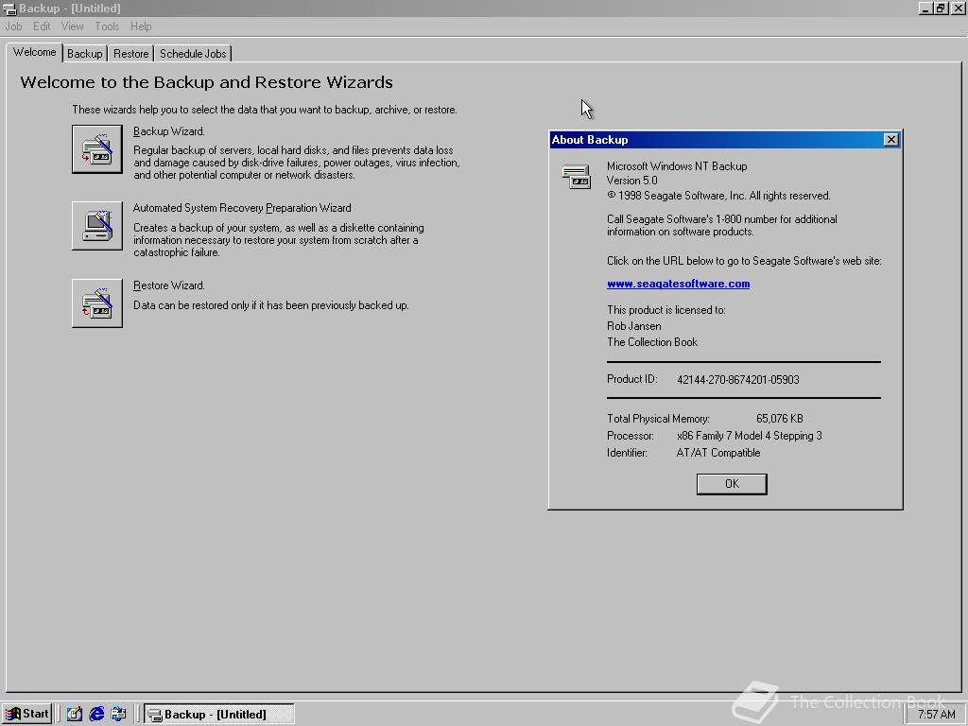Launch Internet Explorer from quick launch
Image resolution: width=968 pixels, height=726 pixels.
(x=96, y=714)
